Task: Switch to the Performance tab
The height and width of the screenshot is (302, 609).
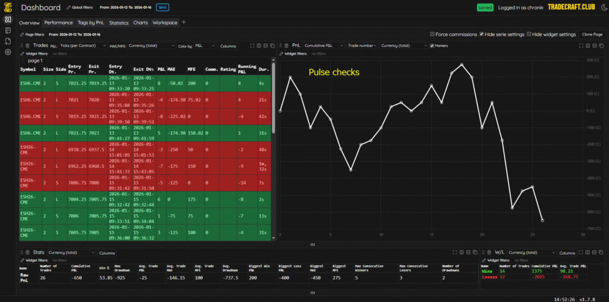Action: coord(58,23)
